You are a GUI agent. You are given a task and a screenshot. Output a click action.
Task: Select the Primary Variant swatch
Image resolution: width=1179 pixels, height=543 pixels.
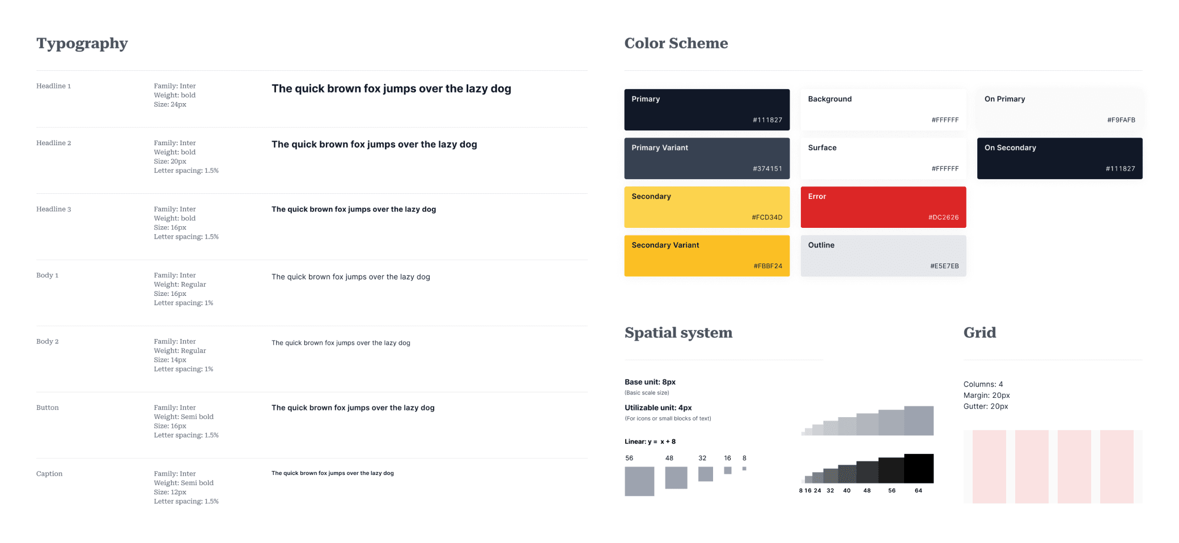[706, 158]
